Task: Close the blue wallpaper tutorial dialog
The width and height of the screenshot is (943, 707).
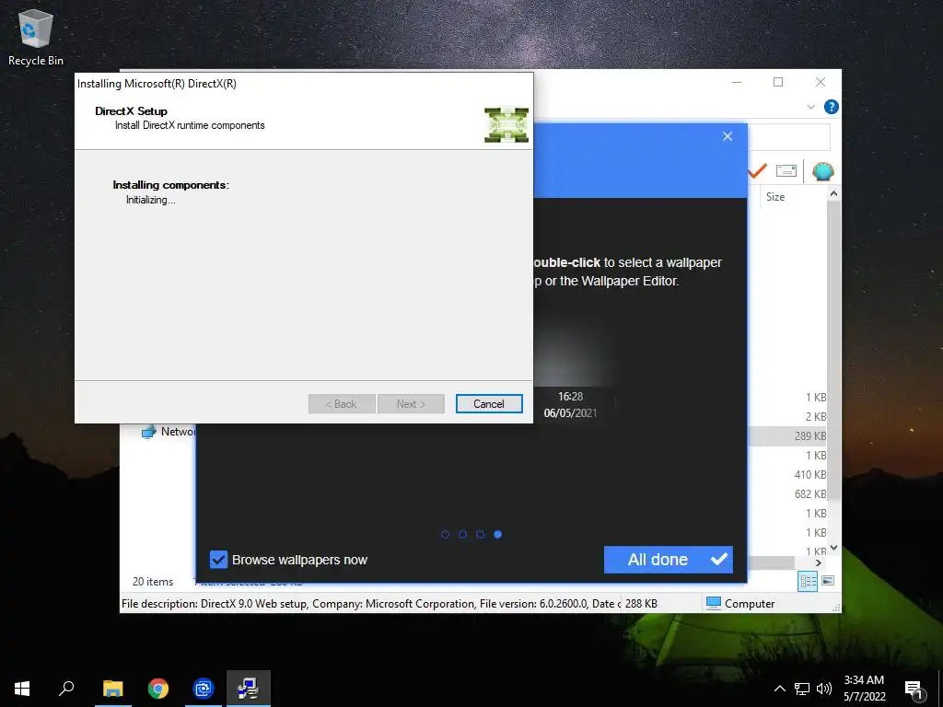Action: tap(728, 136)
